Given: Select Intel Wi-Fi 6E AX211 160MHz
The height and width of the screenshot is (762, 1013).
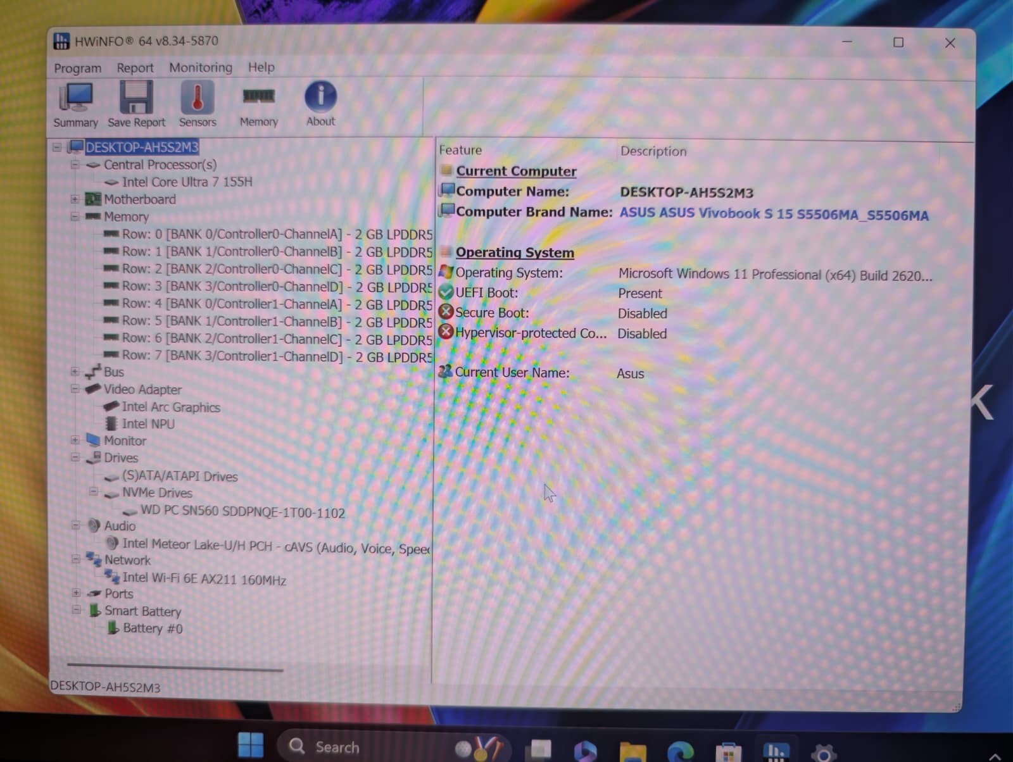Looking at the screenshot, I should [204, 578].
